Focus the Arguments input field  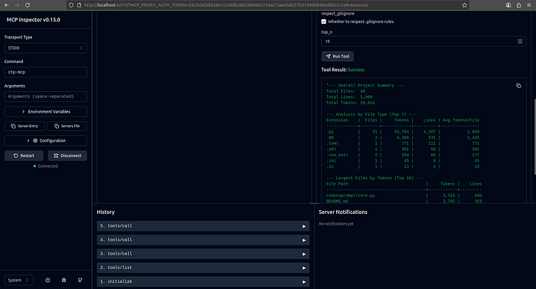(x=45, y=97)
